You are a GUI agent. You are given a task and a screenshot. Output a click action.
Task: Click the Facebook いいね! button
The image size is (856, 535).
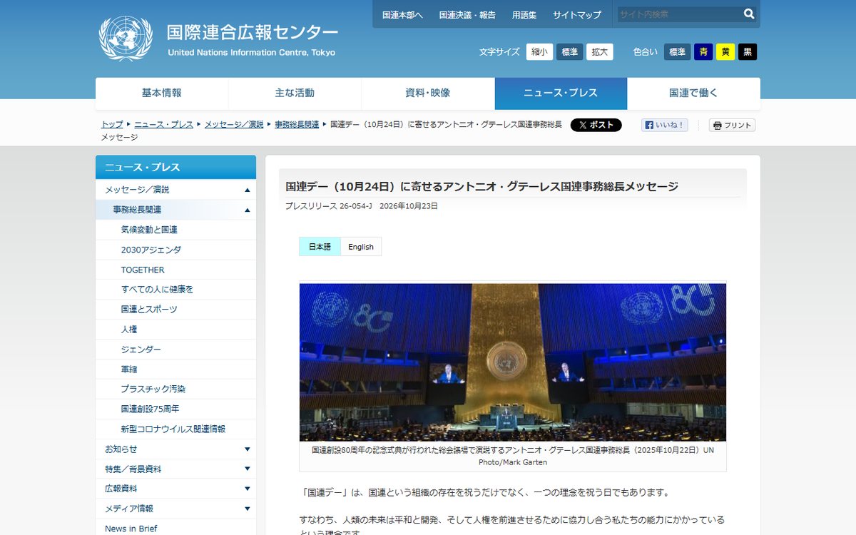(665, 125)
